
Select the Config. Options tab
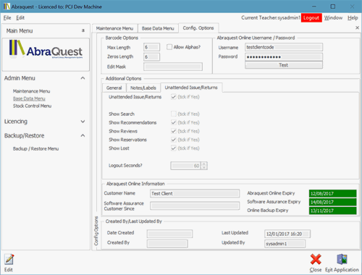tap(198, 28)
